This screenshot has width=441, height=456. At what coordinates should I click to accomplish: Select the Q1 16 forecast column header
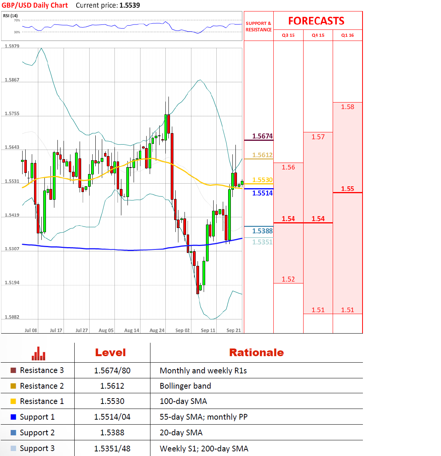(348, 35)
